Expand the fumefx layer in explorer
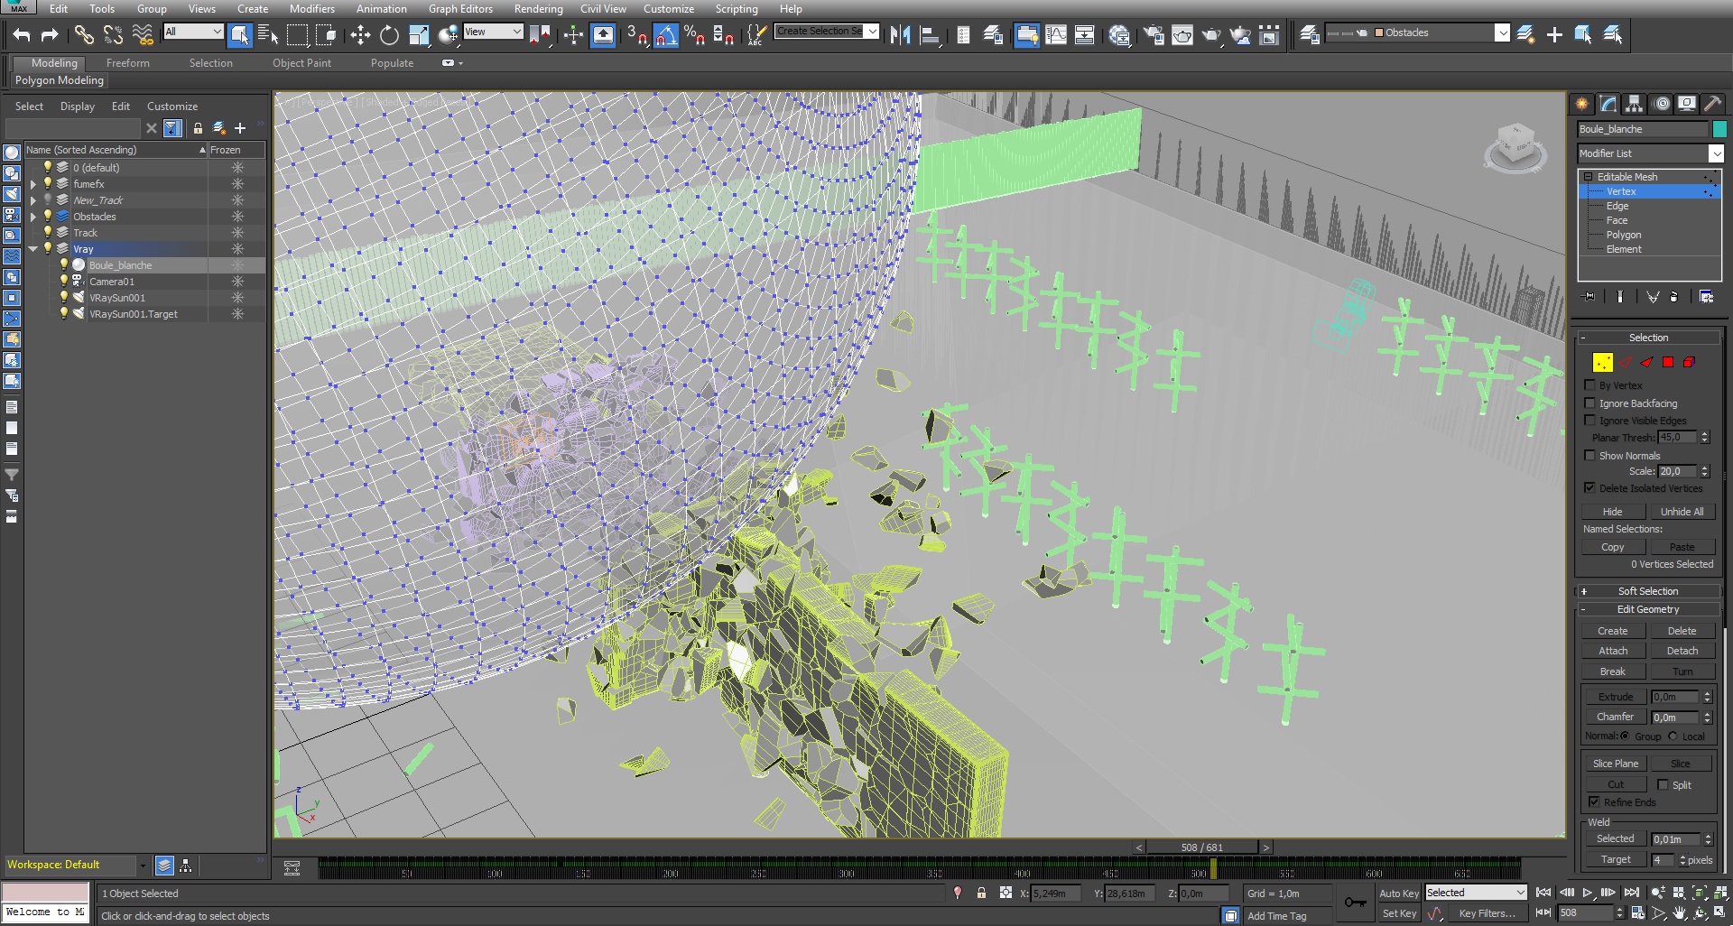 pyautogui.click(x=33, y=184)
